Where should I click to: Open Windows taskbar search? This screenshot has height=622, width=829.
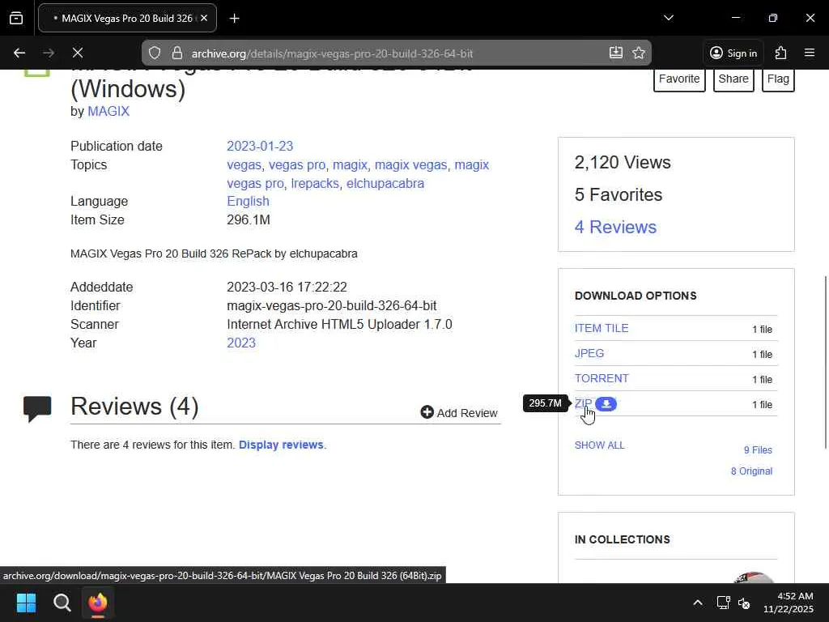(x=62, y=603)
